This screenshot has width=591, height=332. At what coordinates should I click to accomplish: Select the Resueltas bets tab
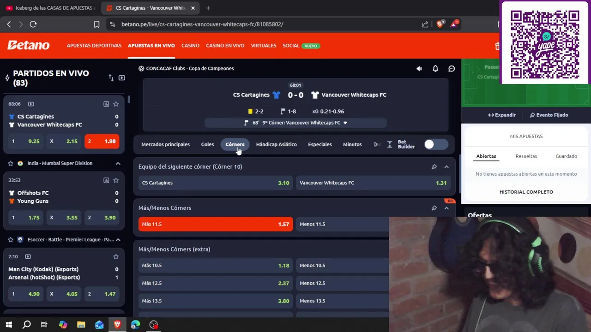coord(526,156)
